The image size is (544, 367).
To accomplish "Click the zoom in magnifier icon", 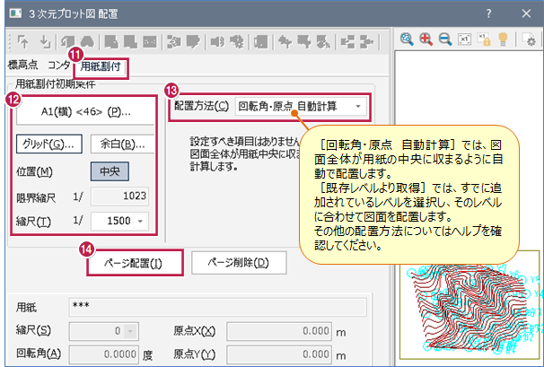I will tap(426, 40).
